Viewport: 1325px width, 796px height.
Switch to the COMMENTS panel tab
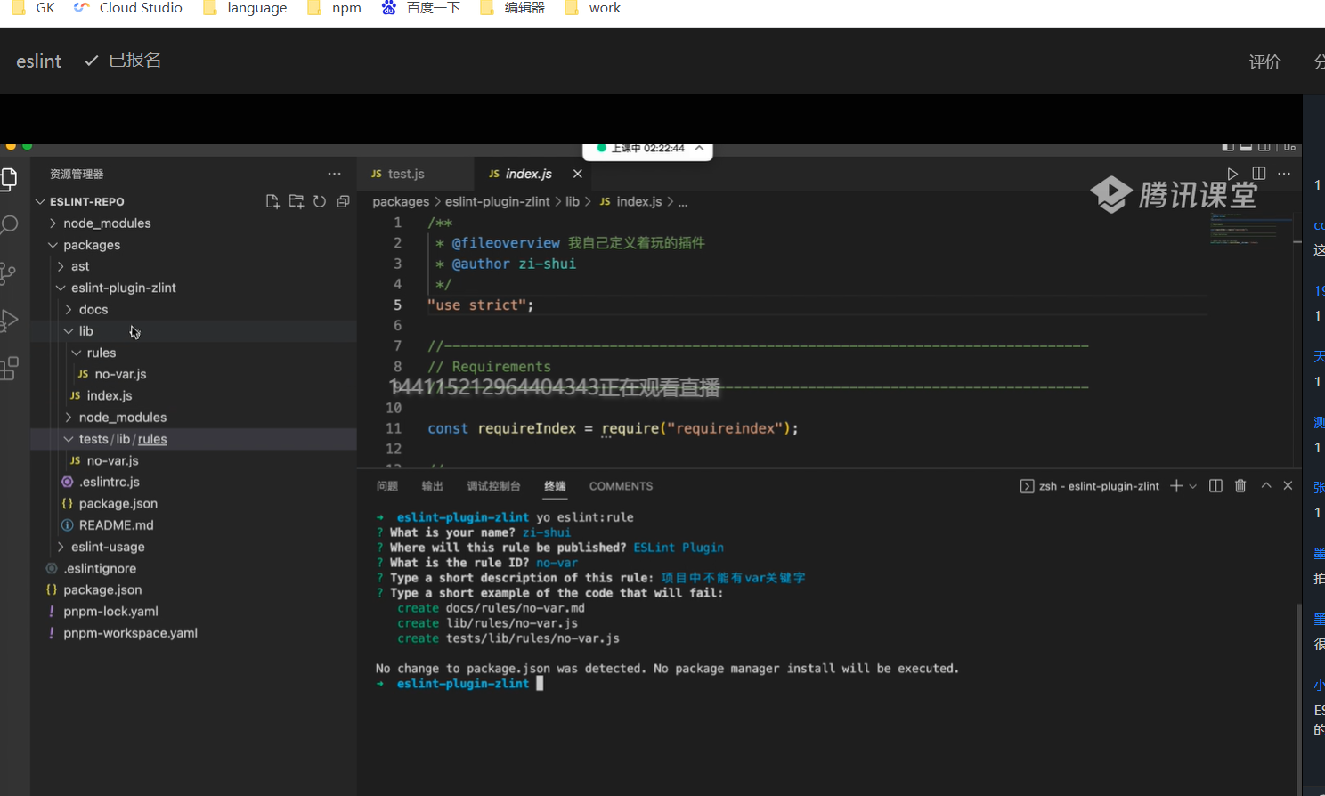click(x=621, y=486)
